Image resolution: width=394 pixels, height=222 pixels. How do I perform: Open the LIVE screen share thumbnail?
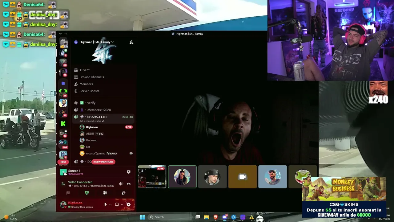152,177
